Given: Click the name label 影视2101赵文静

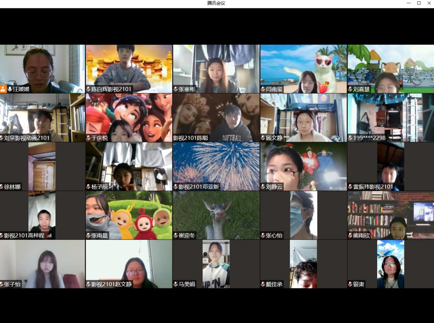Looking at the screenshot, I should 111,284.
